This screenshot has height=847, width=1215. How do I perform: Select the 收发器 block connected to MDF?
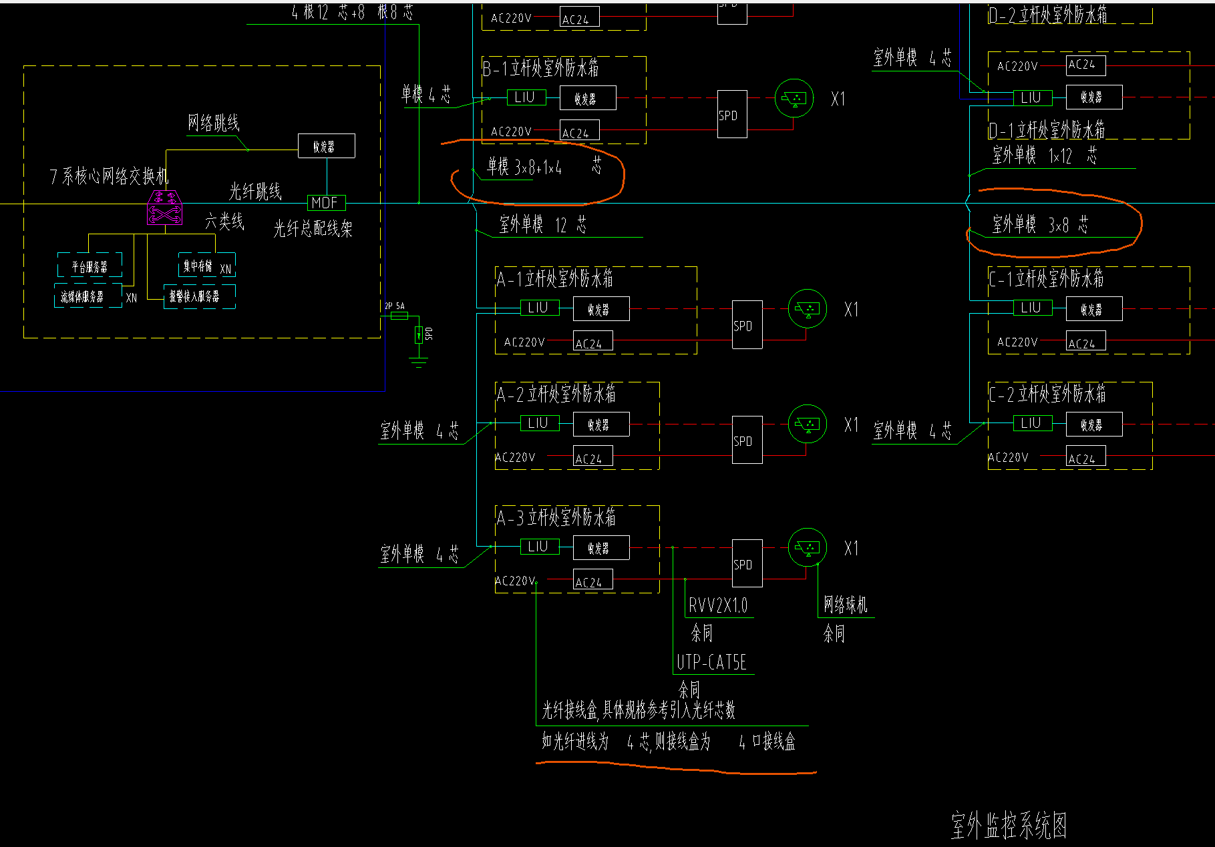(x=327, y=146)
